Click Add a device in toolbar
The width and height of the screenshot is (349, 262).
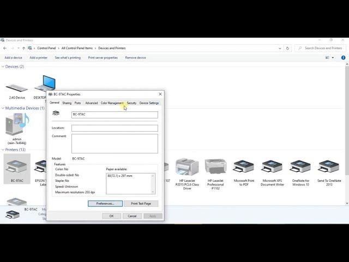point(13,58)
